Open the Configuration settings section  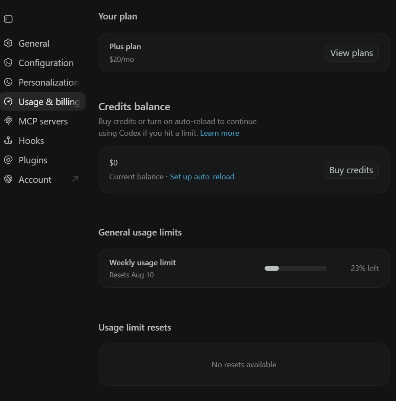42,63
